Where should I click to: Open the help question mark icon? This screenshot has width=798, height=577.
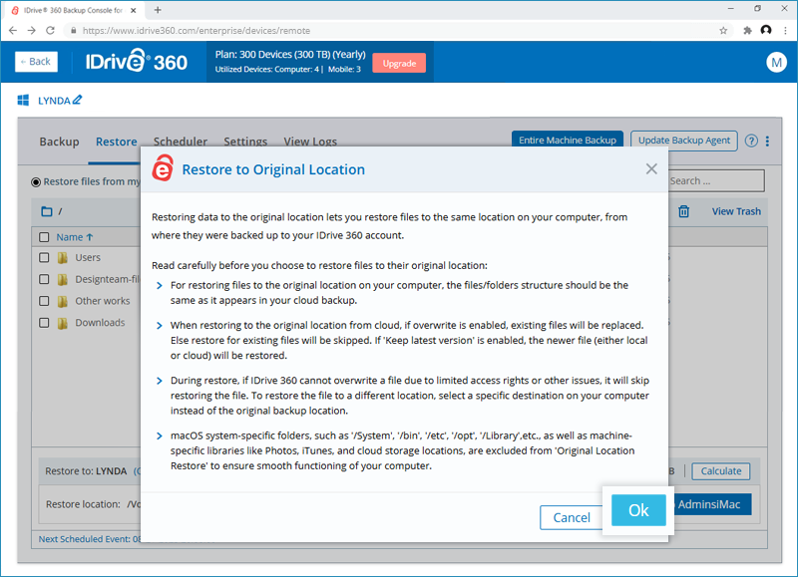[751, 141]
